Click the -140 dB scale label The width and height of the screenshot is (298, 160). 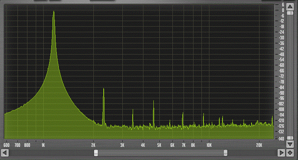click(281, 139)
